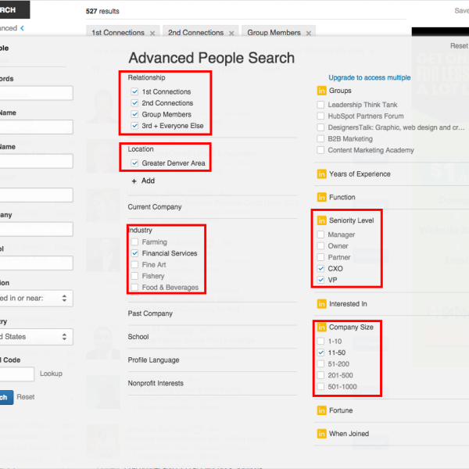Click the LinkedIn premium icon beside Groups
The height and width of the screenshot is (469, 469).
click(x=321, y=91)
